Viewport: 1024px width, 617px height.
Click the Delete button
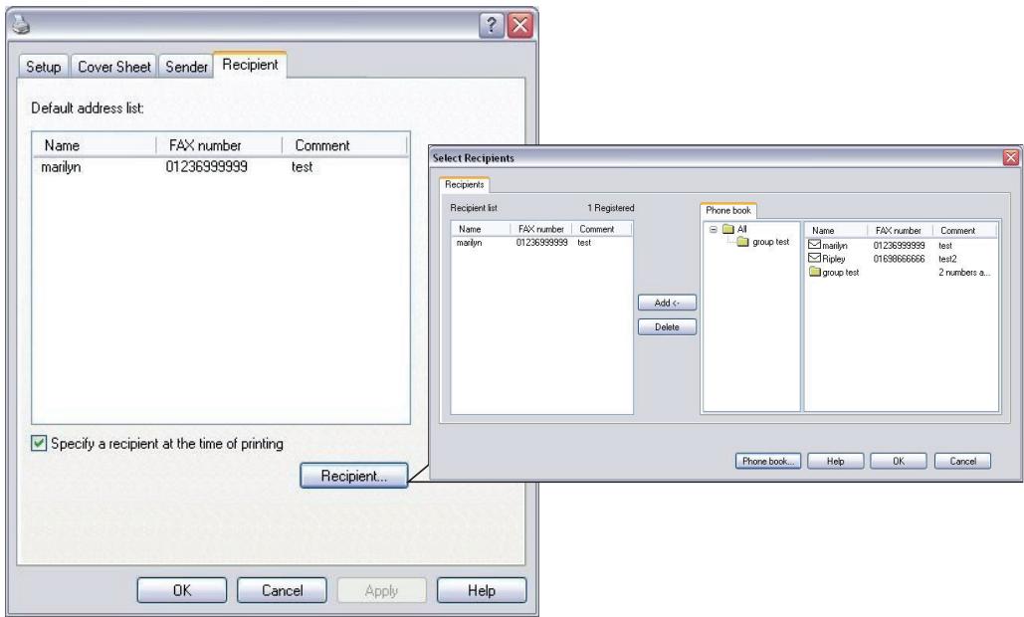click(667, 327)
